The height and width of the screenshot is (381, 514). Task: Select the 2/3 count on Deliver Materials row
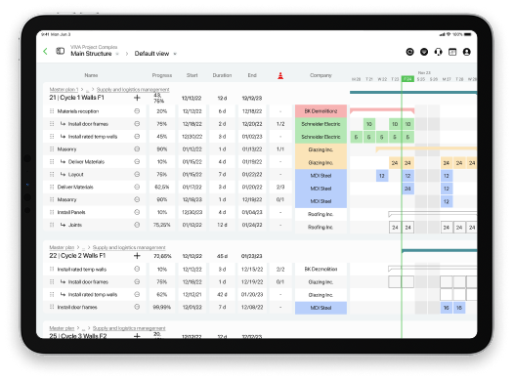pos(280,187)
